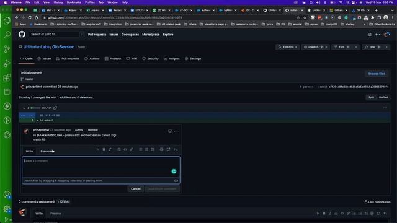Click the GitHub Octocat logo

point(22,34)
